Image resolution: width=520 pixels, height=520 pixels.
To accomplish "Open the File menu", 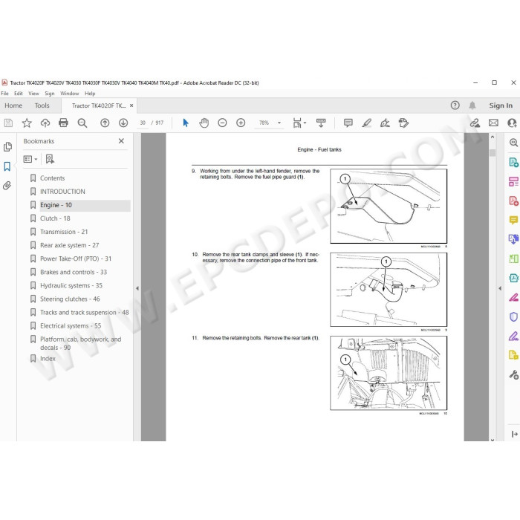I will 4,94.
